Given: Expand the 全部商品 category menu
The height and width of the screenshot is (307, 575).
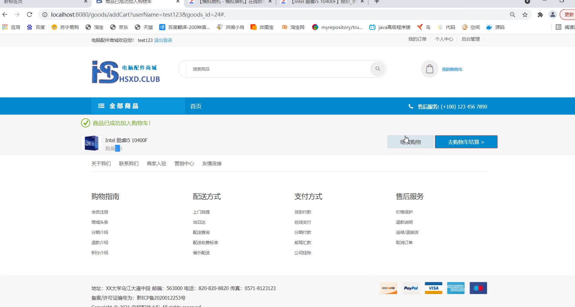Looking at the screenshot, I should pos(138,106).
